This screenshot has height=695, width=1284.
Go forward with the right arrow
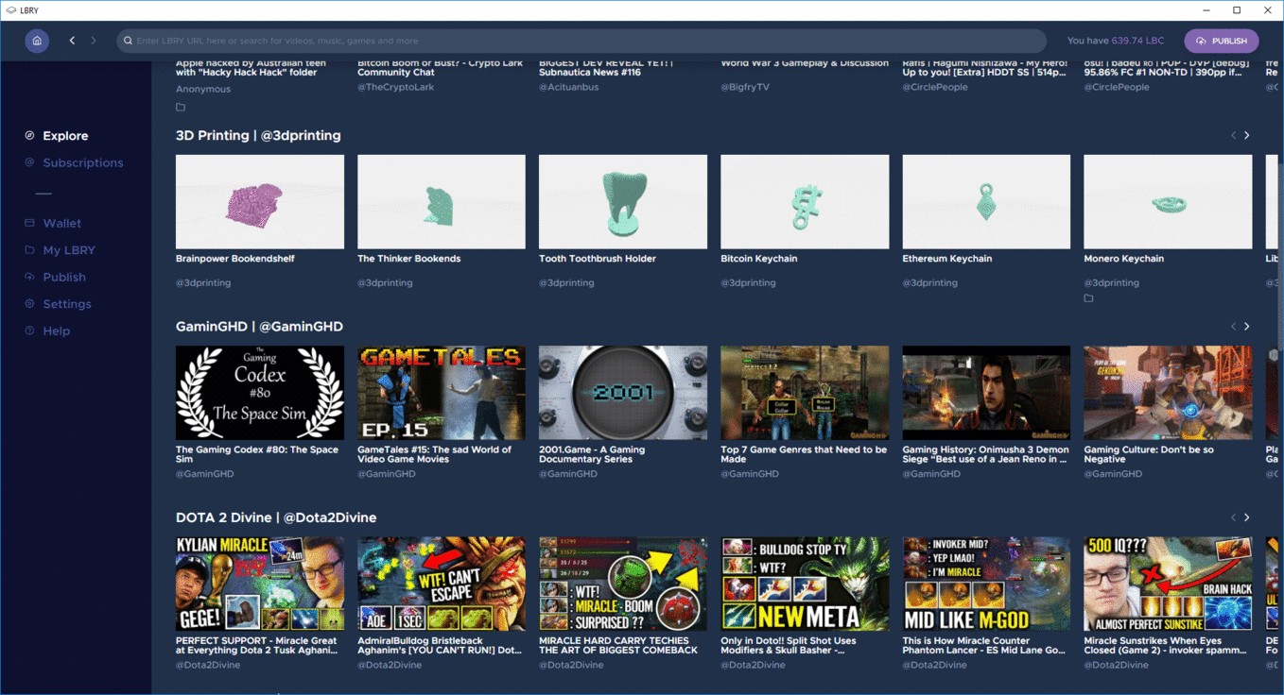[x=94, y=41]
